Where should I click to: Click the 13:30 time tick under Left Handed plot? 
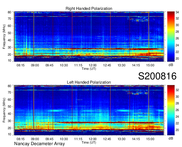pos(122,139)
